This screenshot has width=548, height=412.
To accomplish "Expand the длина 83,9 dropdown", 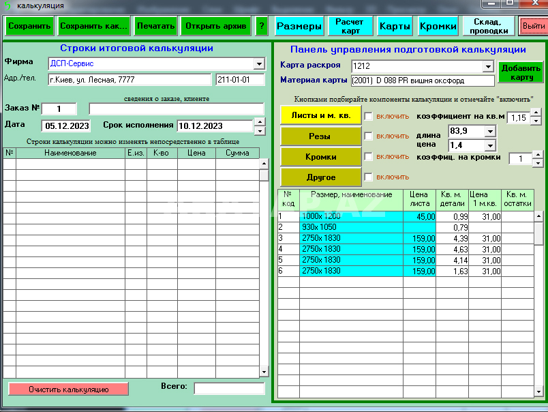I will click(x=489, y=131).
